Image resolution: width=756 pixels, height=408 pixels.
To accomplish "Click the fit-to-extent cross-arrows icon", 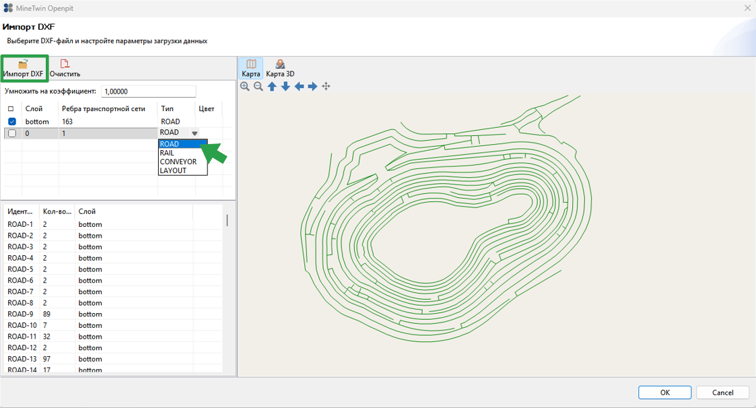I will tap(326, 86).
